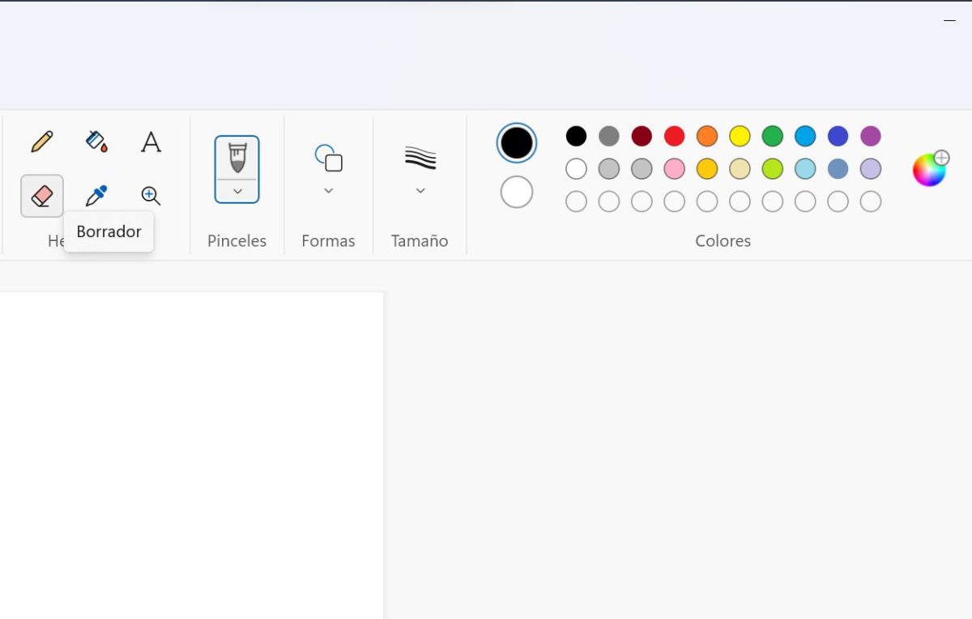
Task: Select the purple swatch in top row
Action: (x=871, y=136)
